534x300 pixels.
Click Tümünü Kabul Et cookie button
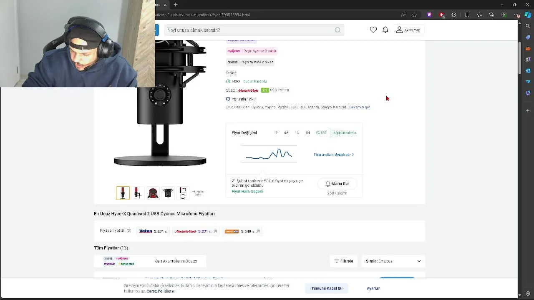[x=326, y=288]
